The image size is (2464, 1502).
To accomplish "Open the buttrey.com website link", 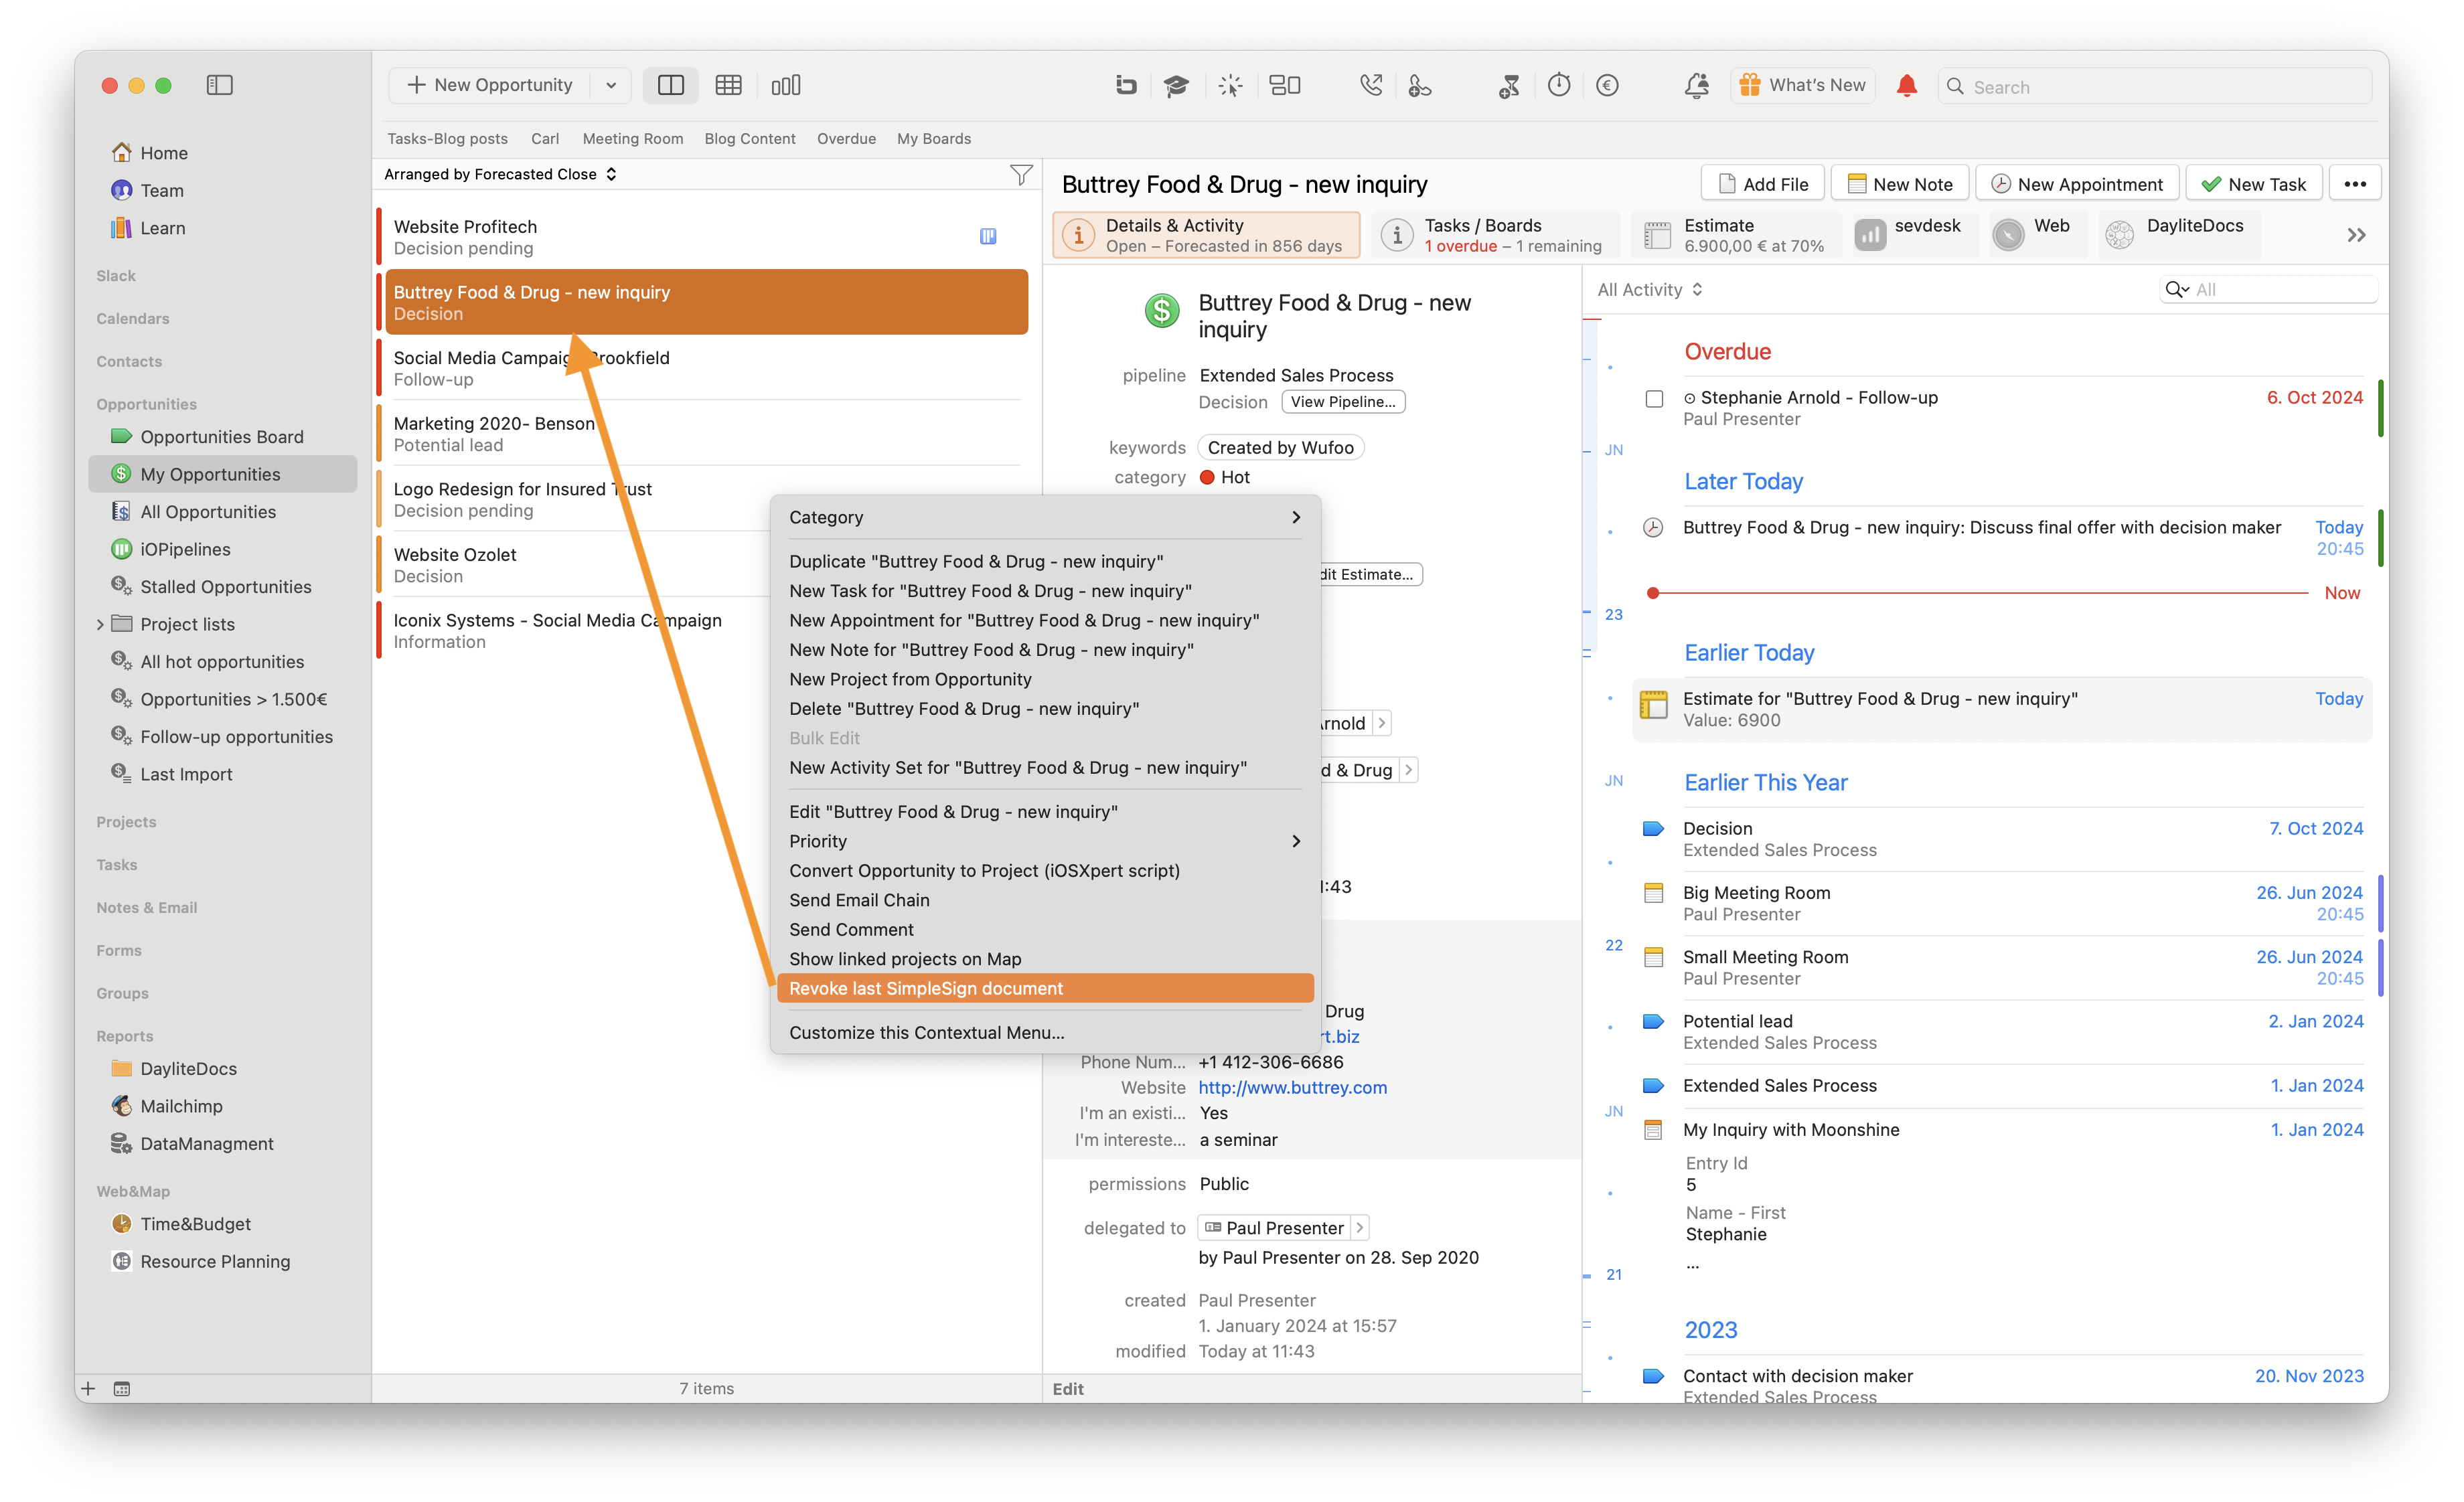I will [x=1292, y=1087].
